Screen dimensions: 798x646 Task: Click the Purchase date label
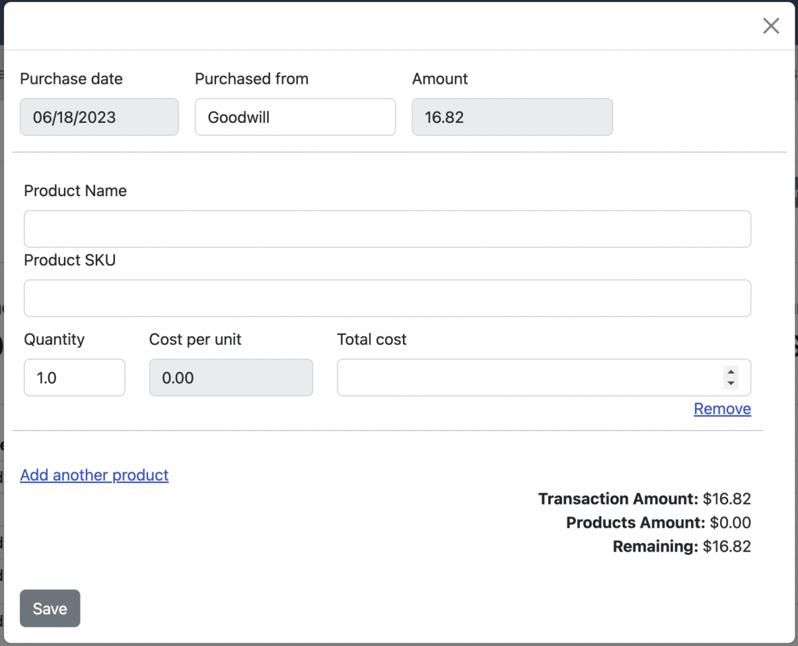(71, 78)
